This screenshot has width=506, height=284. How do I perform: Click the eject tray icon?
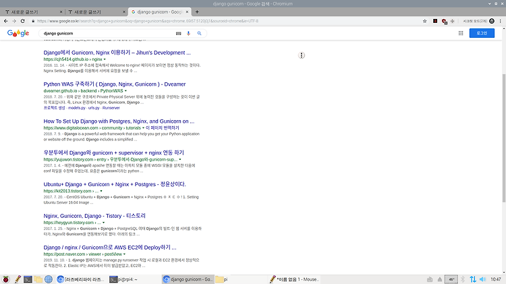click(440, 279)
